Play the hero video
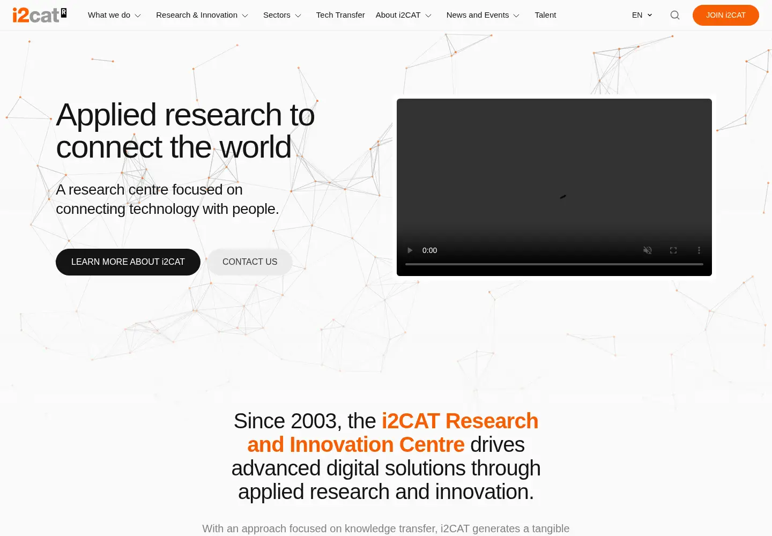The height and width of the screenshot is (536, 772). [410, 250]
